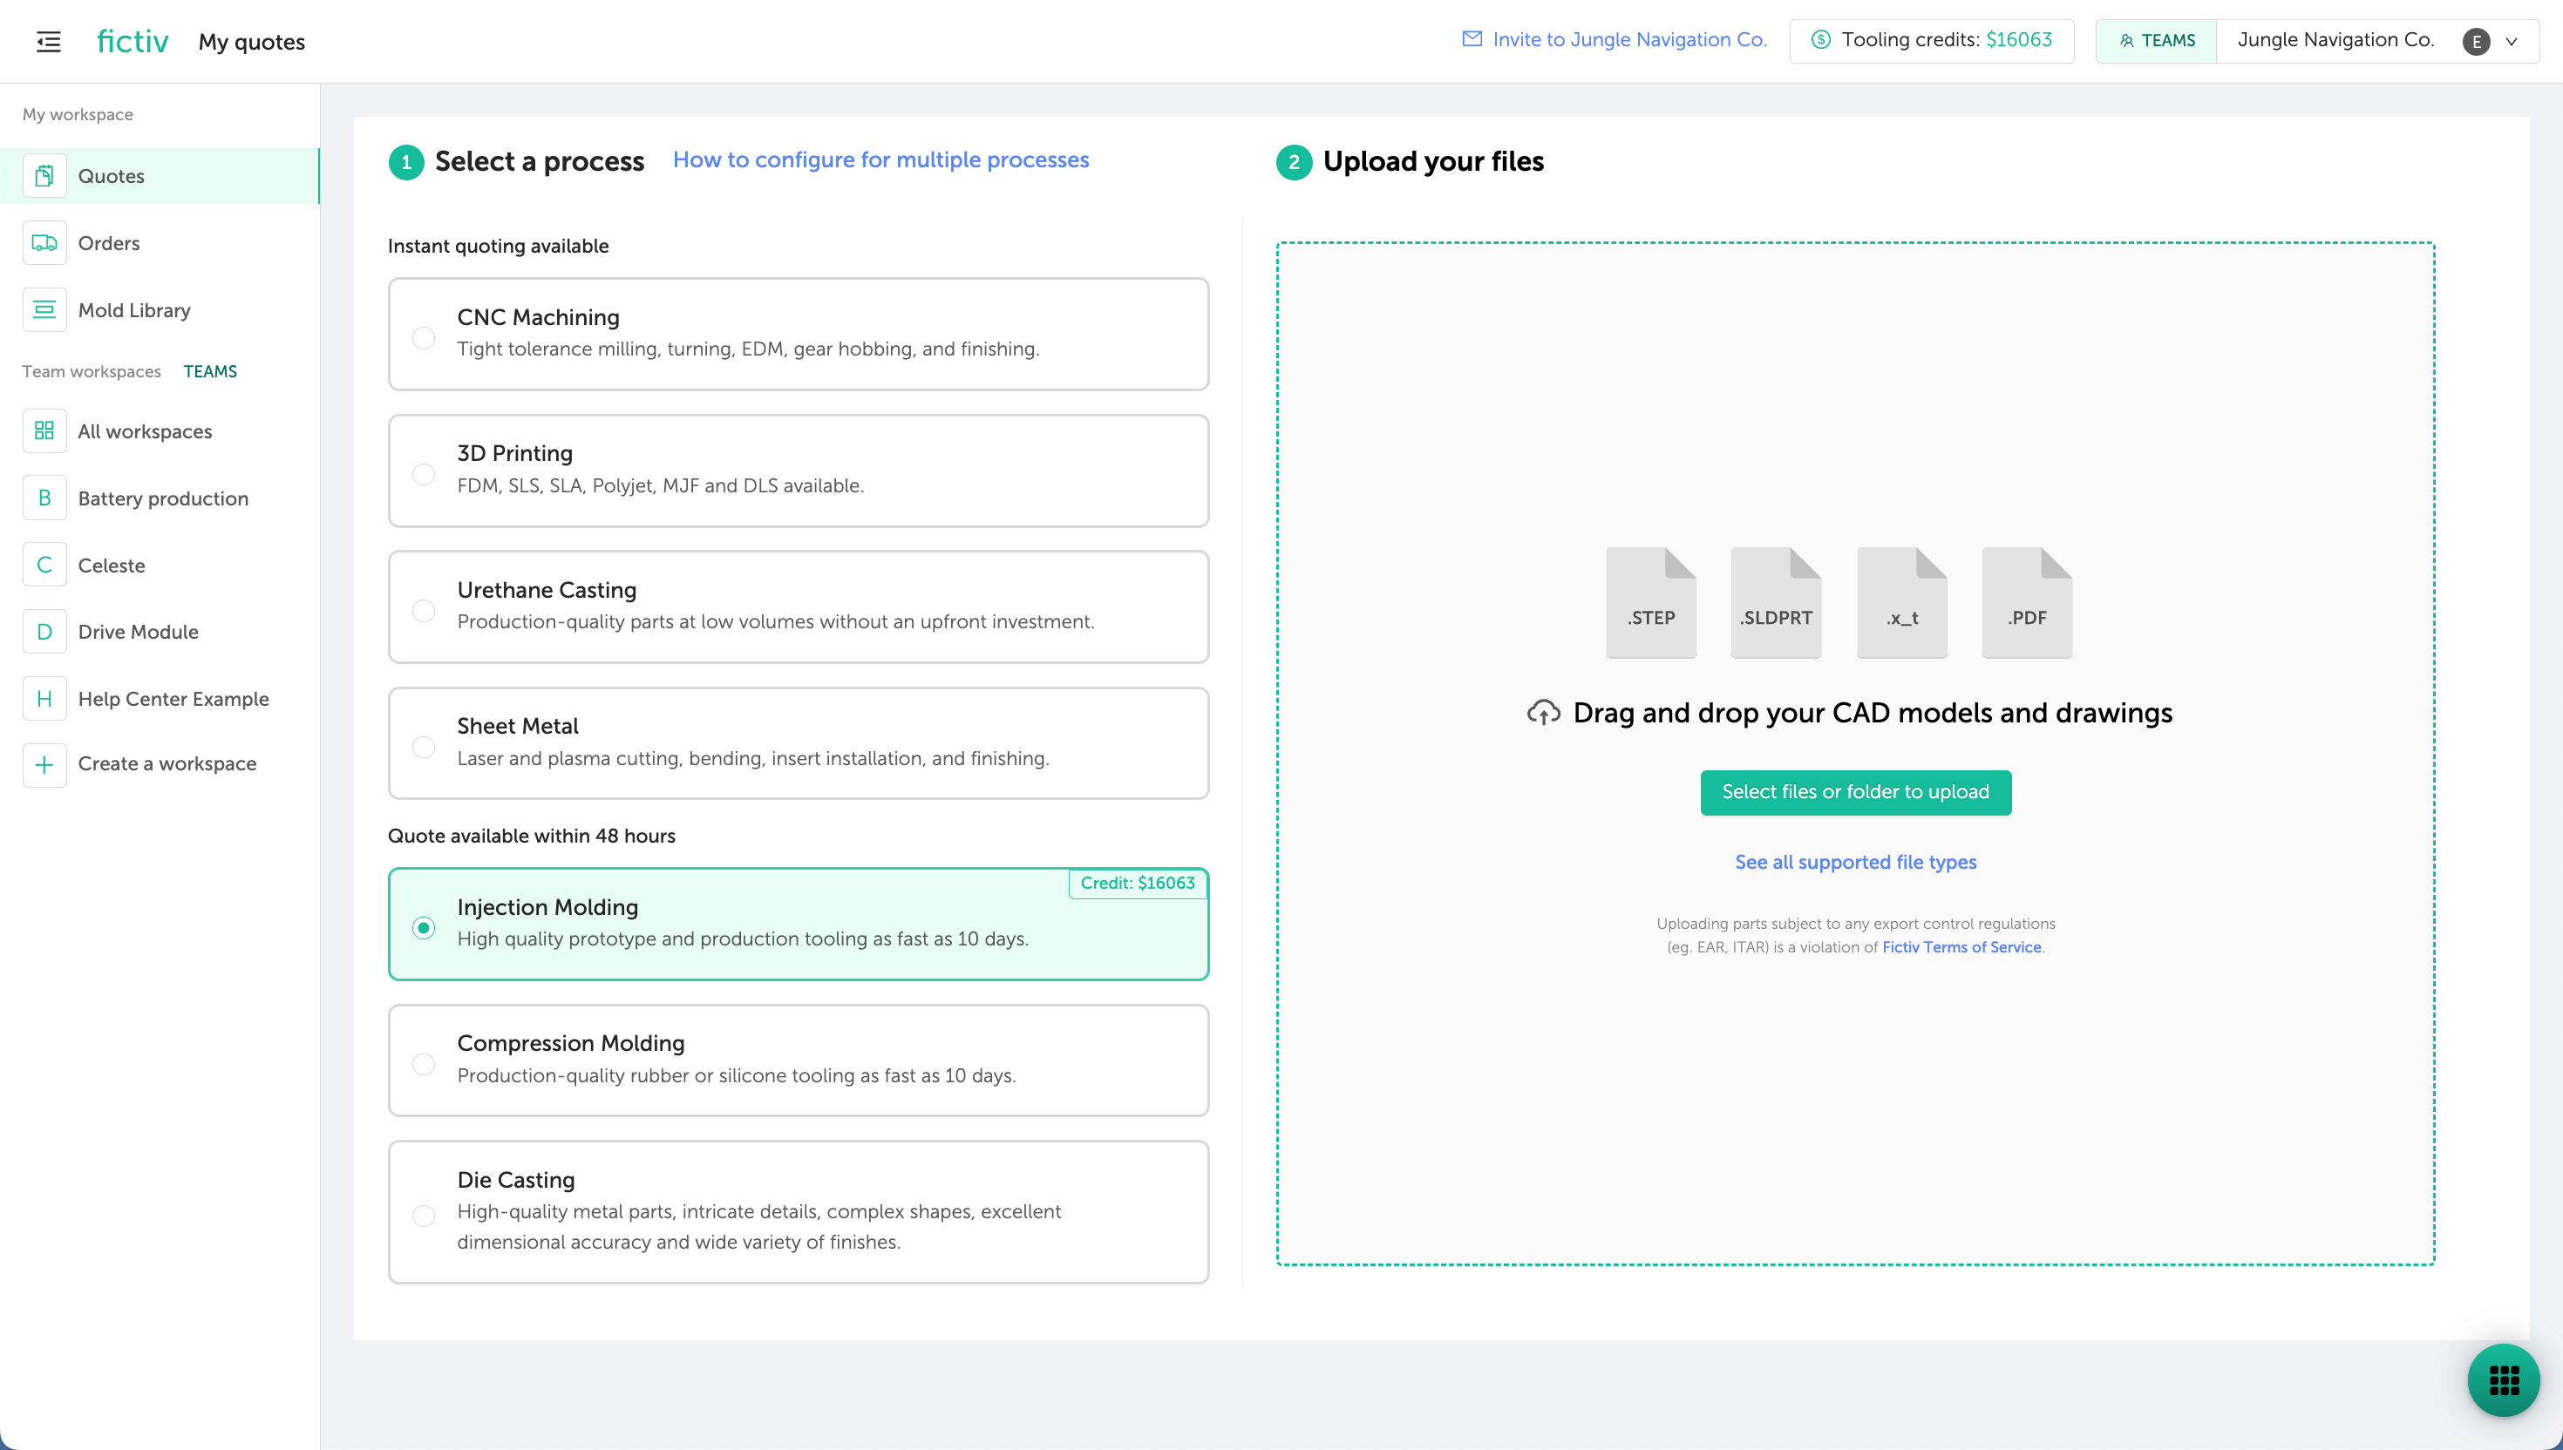The width and height of the screenshot is (2563, 1450).
Task: Click the fictiv logo
Action: pyautogui.click(x=133, y=42)
